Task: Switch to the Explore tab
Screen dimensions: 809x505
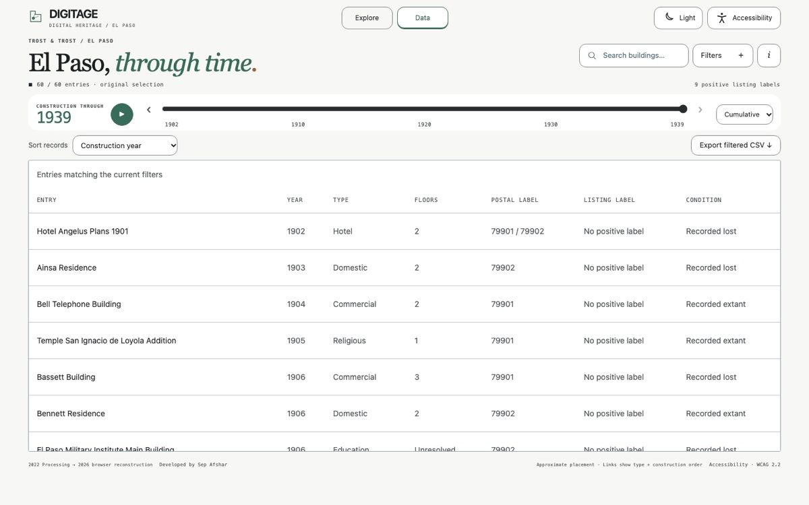Action: click(367, 18)
